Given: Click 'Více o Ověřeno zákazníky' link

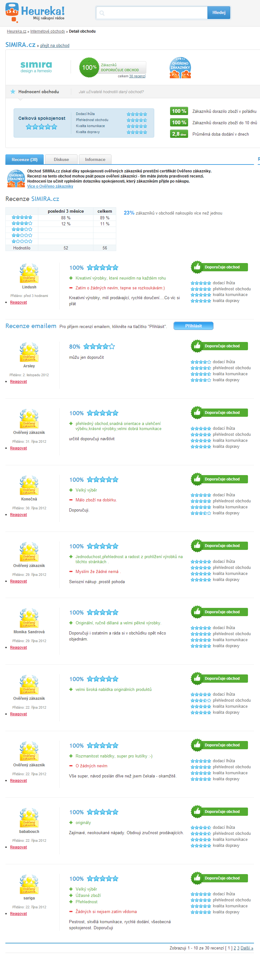Looking at the screenshot, I should (x=50, y=186).
